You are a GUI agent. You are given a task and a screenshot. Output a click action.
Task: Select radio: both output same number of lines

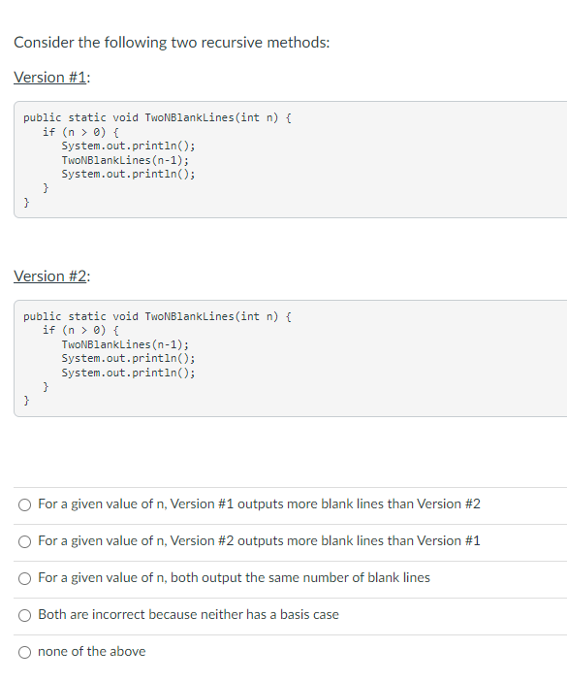click(x=25, y=578)
